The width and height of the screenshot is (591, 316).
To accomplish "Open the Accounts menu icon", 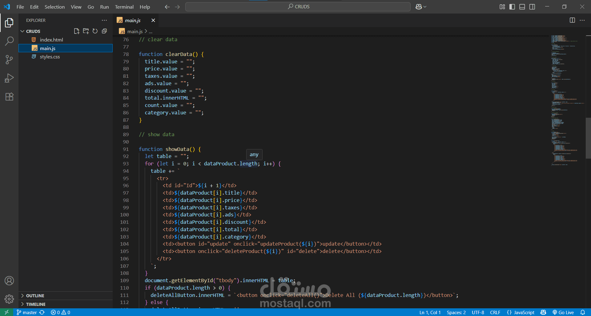I will [9, 281].
